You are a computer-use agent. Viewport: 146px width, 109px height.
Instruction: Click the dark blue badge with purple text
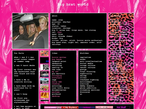(87, 107)
